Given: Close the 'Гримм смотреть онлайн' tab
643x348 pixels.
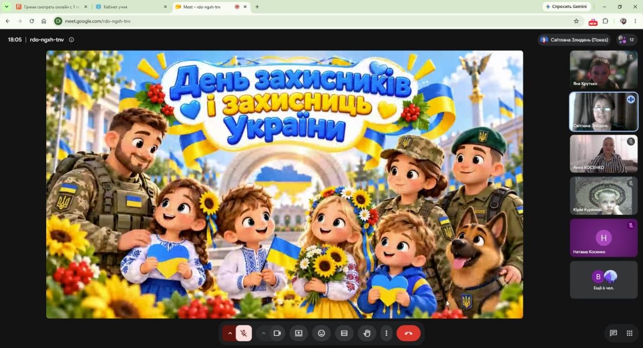Looking at the screenshot, I should click(x=85, y=7).
